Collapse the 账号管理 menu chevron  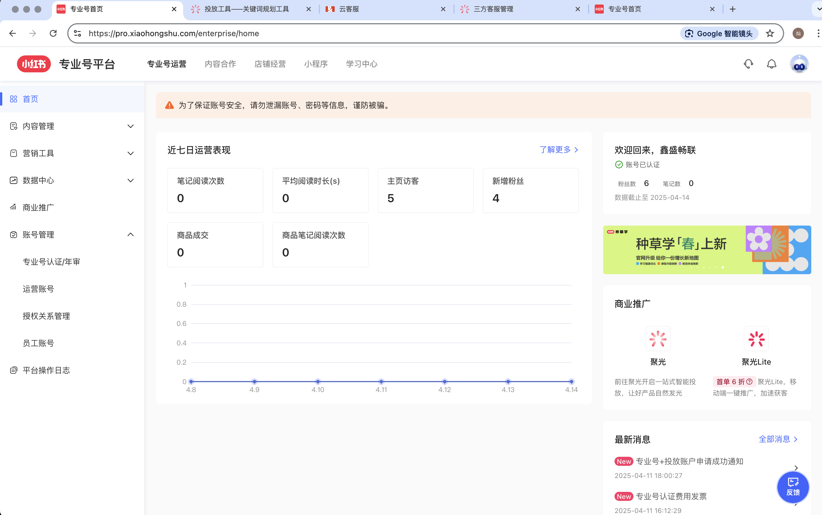tap(130, 234)
